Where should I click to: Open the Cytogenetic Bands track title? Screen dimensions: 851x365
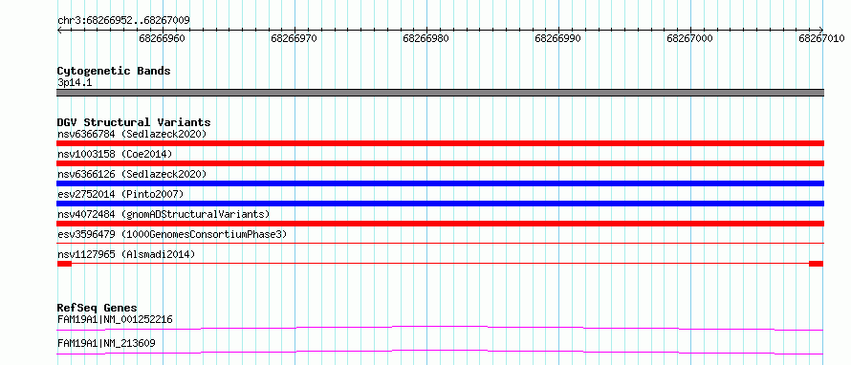(114, 71)
